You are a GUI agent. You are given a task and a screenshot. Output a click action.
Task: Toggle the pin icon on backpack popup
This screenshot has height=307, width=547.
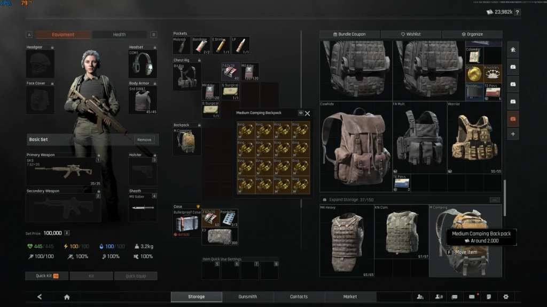pos(300,113)
